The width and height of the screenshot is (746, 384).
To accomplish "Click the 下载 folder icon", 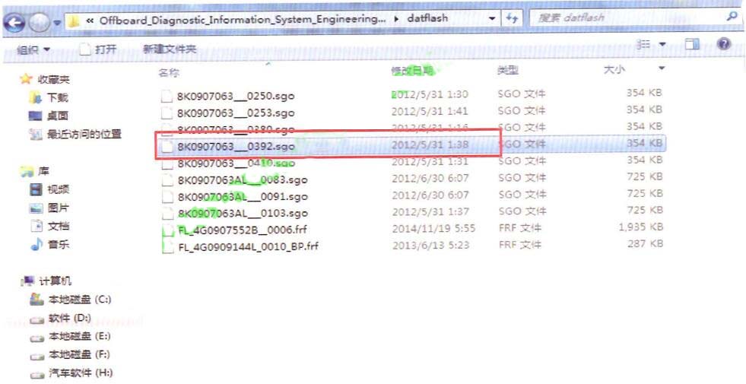I will (36, 97).
